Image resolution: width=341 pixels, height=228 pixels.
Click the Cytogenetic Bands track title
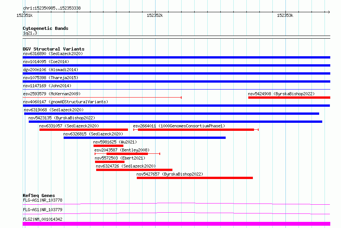(x=46, y=28)
